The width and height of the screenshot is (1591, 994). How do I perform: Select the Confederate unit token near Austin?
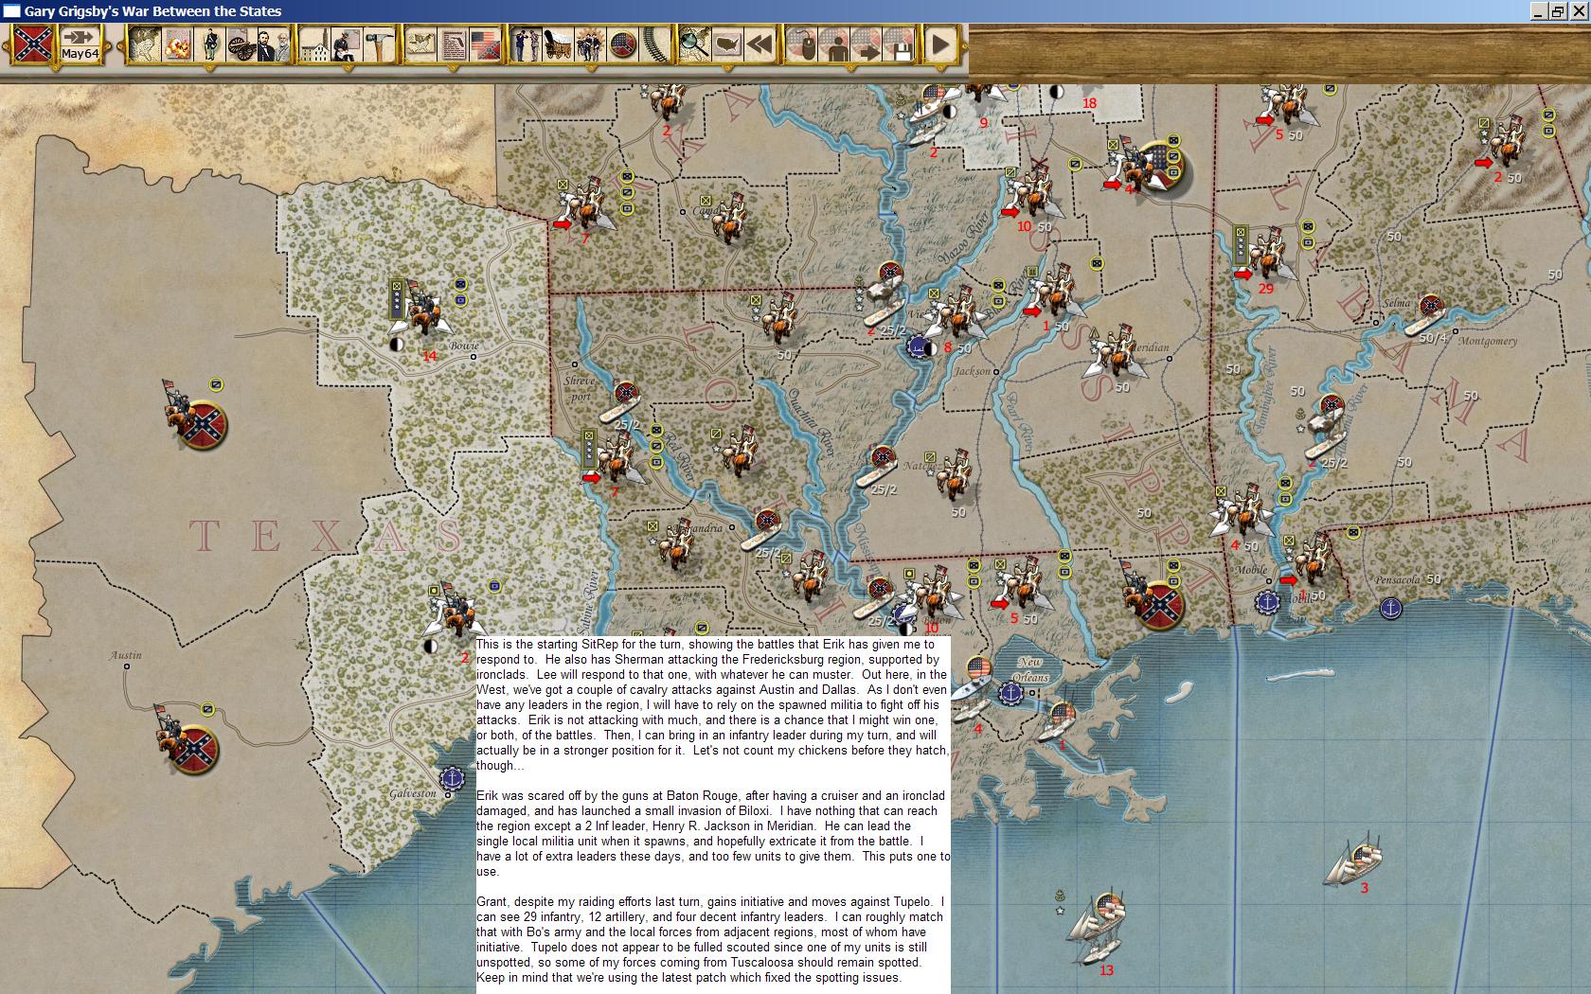coord(188,740)
